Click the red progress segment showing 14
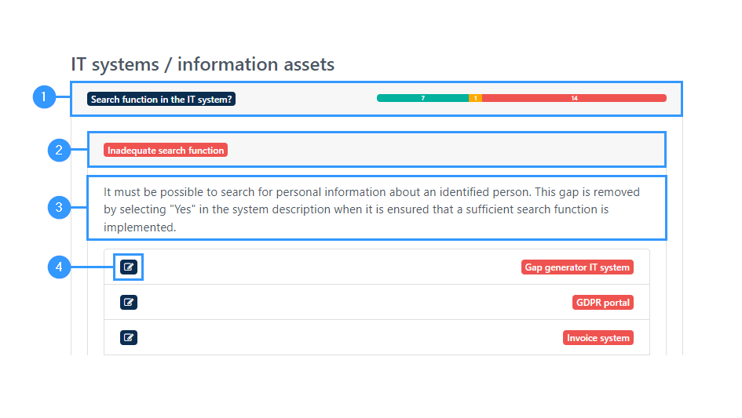742x418 pixels. (574, 98)
